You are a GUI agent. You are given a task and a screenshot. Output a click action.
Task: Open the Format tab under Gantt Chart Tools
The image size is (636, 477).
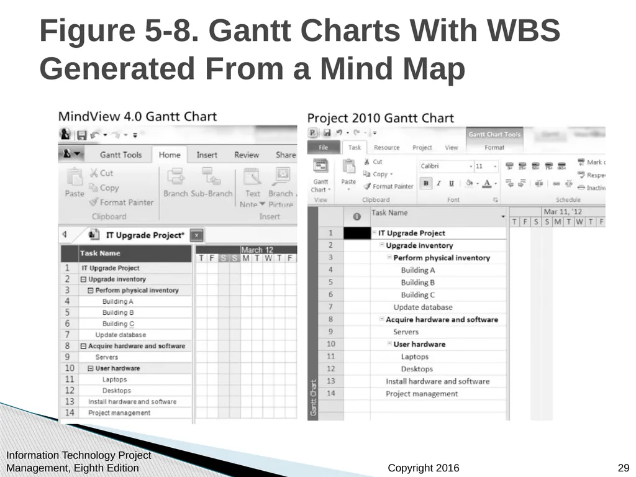click(494, 148)
